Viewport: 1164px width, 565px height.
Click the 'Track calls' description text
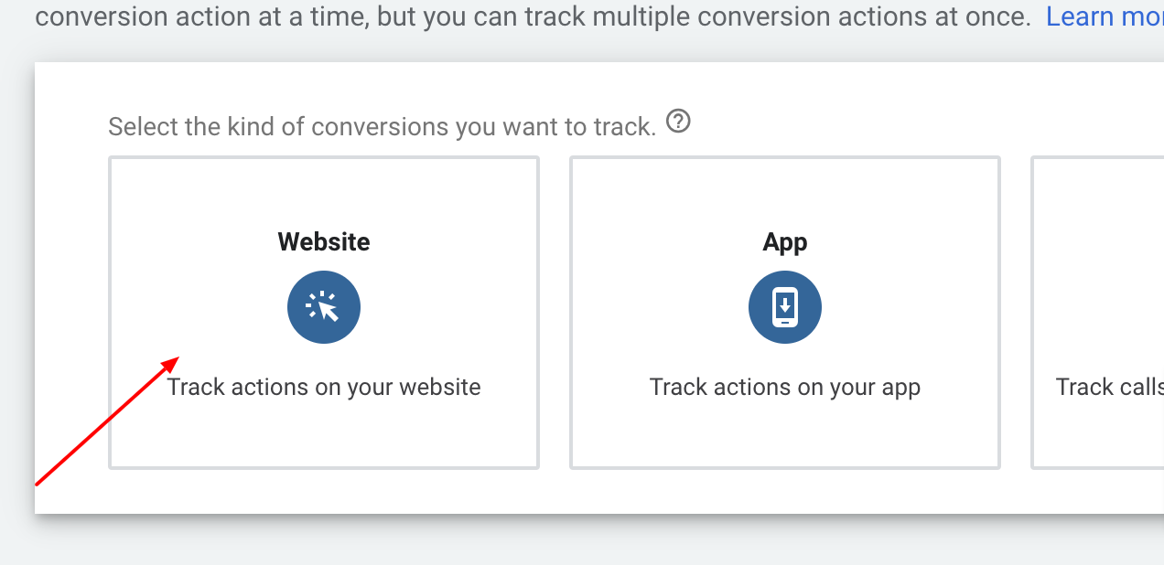tap(1109, 387)
